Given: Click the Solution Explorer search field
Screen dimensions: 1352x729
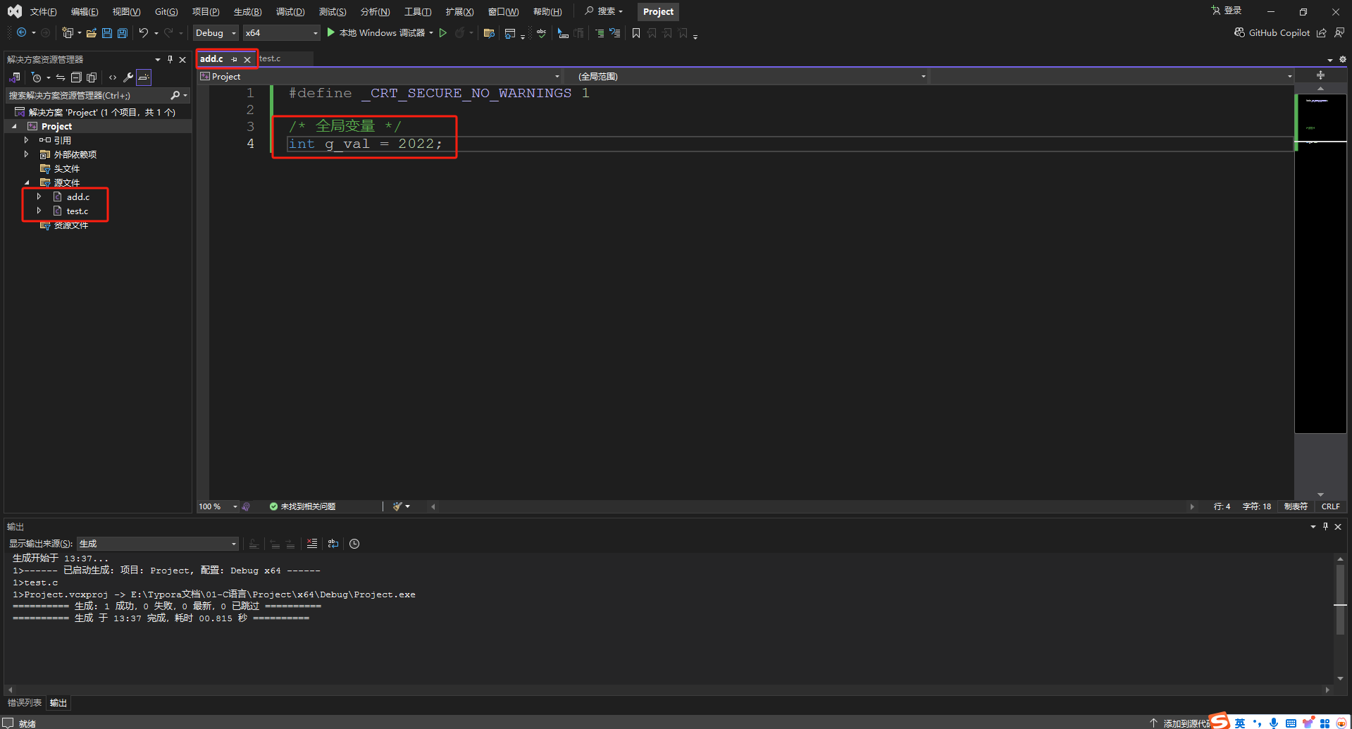Looking at the screenshot, I should [88, 96].
